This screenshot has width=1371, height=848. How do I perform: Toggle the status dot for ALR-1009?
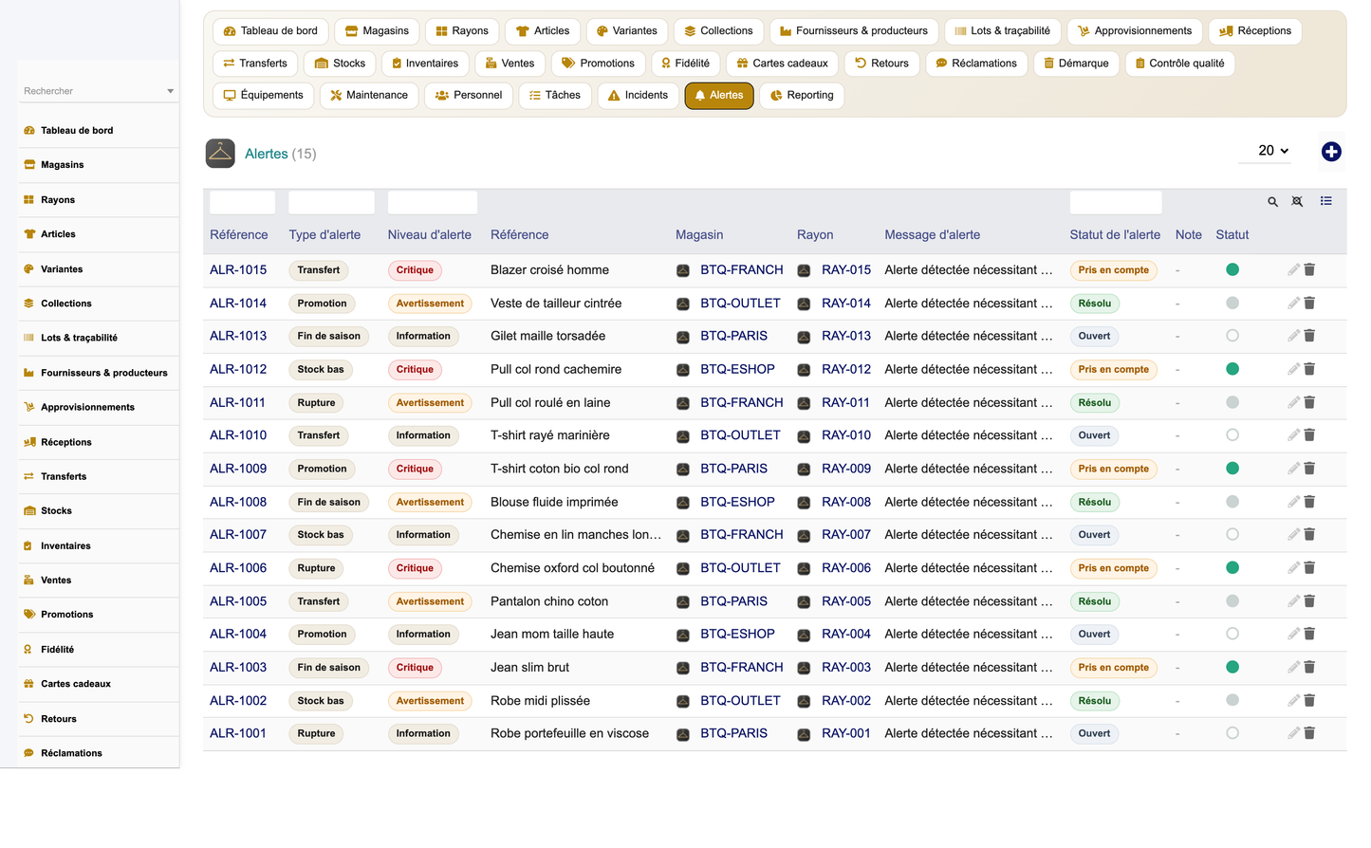tap(1232, 469)
